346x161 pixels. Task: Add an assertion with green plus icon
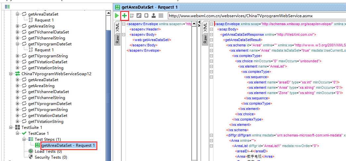(124, 16)
